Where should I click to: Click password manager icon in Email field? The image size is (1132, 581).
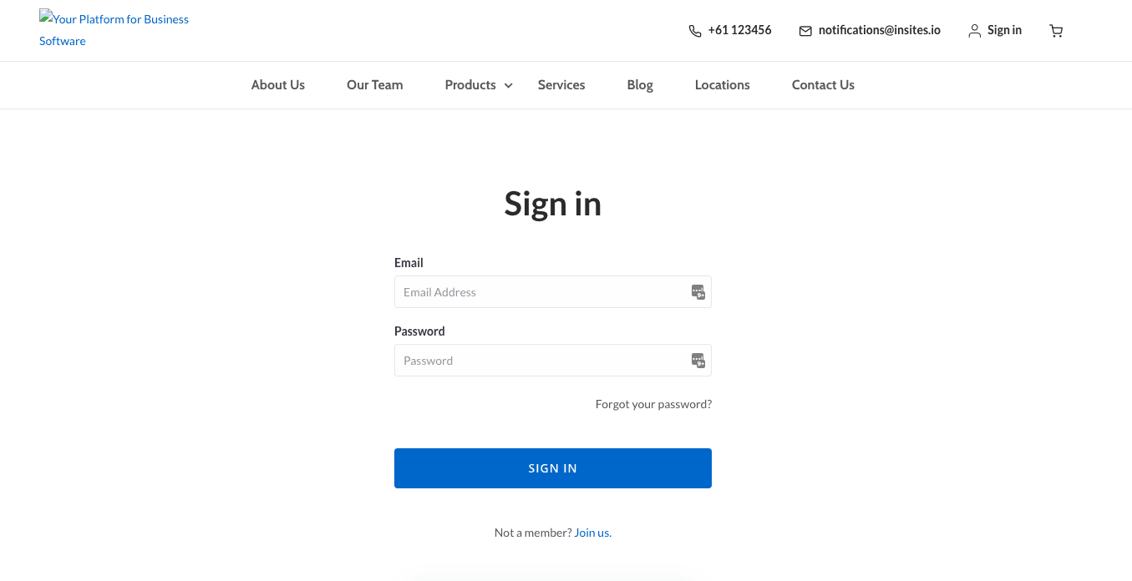click(698, 292)
